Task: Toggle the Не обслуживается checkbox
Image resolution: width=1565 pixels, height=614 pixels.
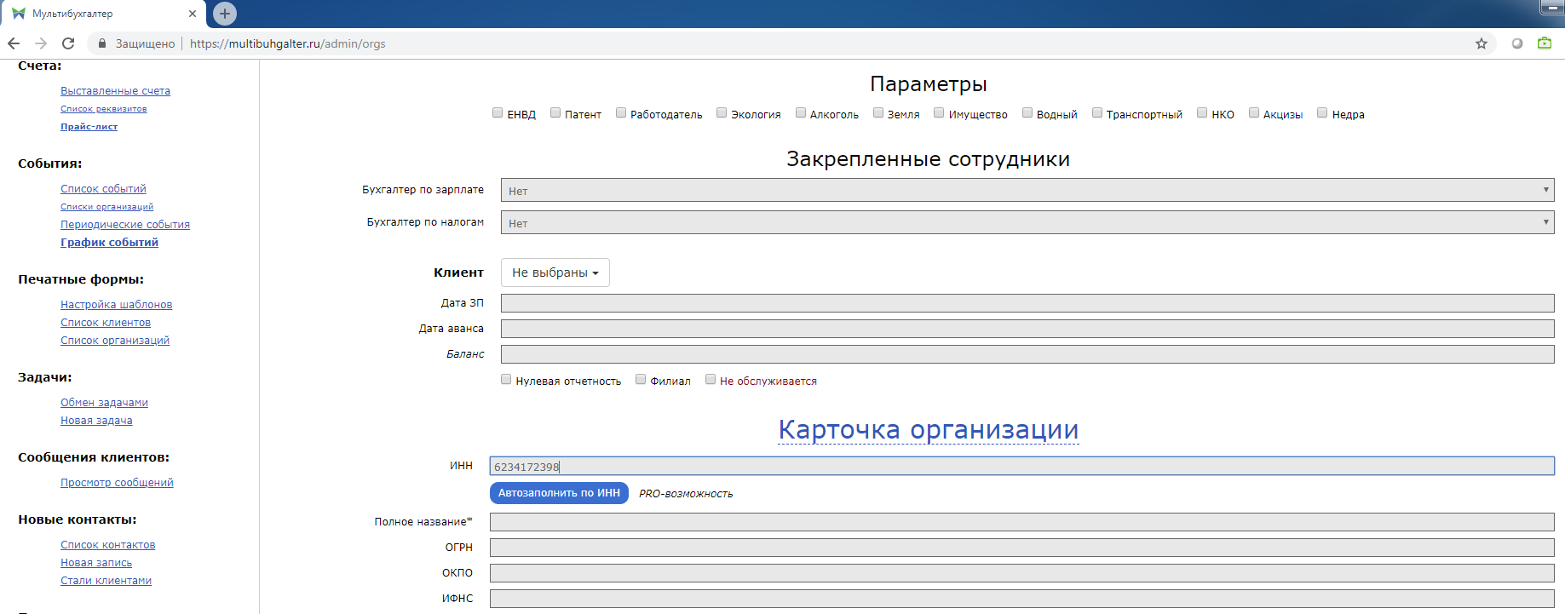Action: pyautogui.click(x=711, y=380)
